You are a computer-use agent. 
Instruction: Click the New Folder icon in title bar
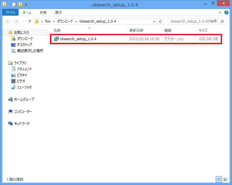tap(20, 5)
